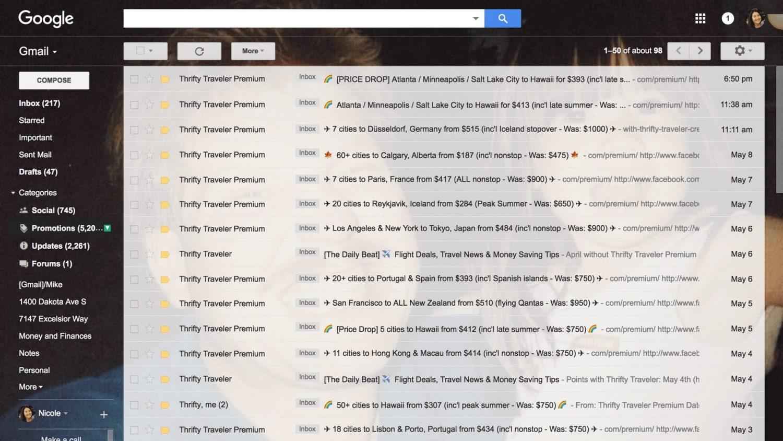Open the account profile picture menu
783x441 pixels.
[x=755, y=19]
